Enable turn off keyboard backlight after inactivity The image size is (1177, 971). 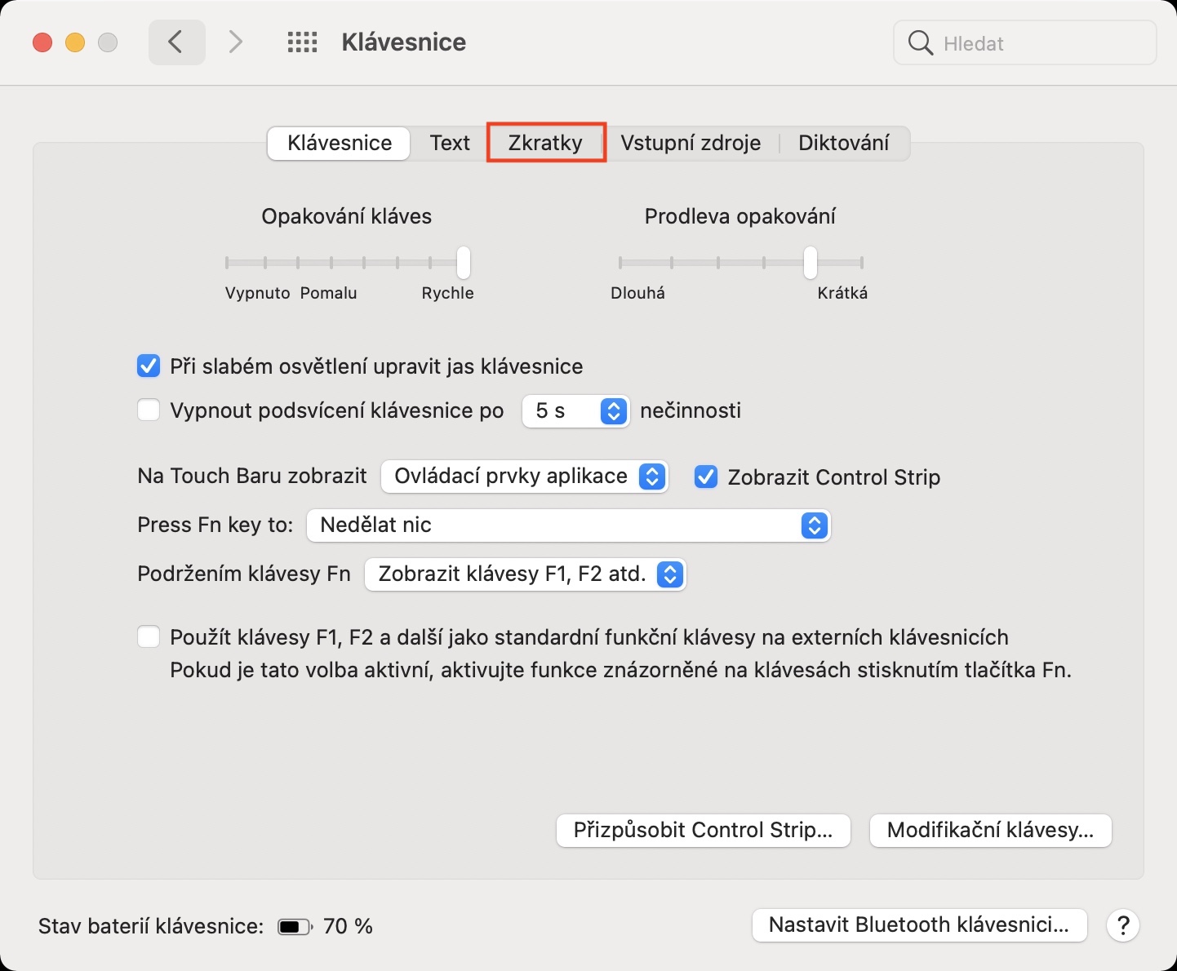(x=149, y=410)
